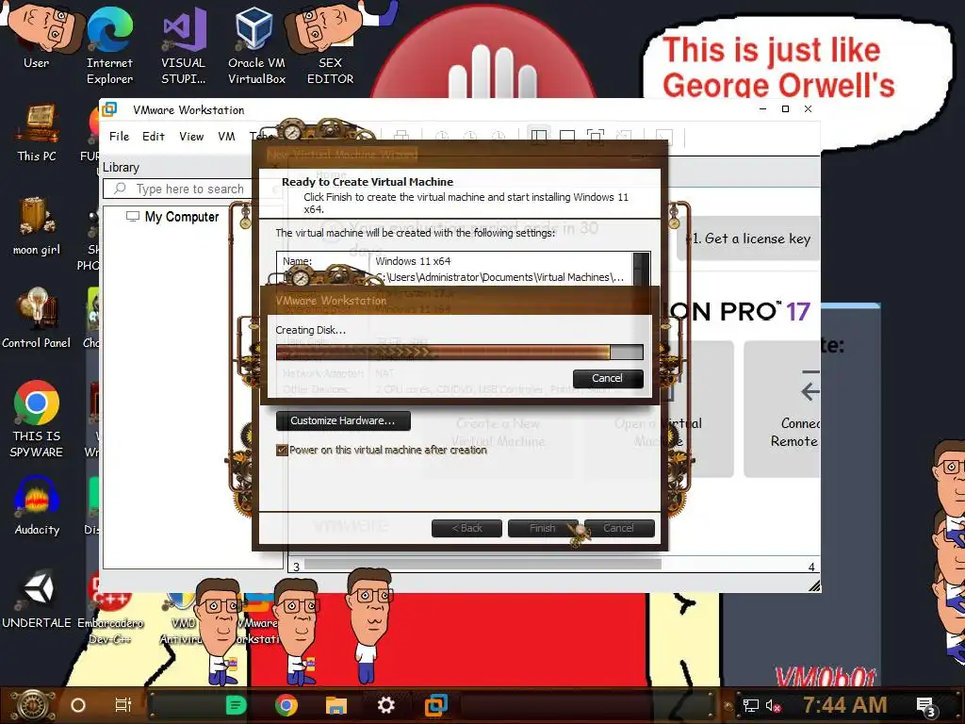
Task: Open Task View in taskbar
Action: tap(123, 705)
